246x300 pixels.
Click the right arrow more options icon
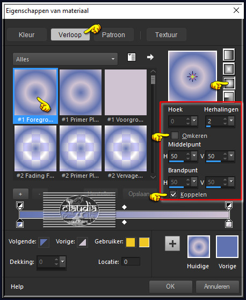point(150,57)
